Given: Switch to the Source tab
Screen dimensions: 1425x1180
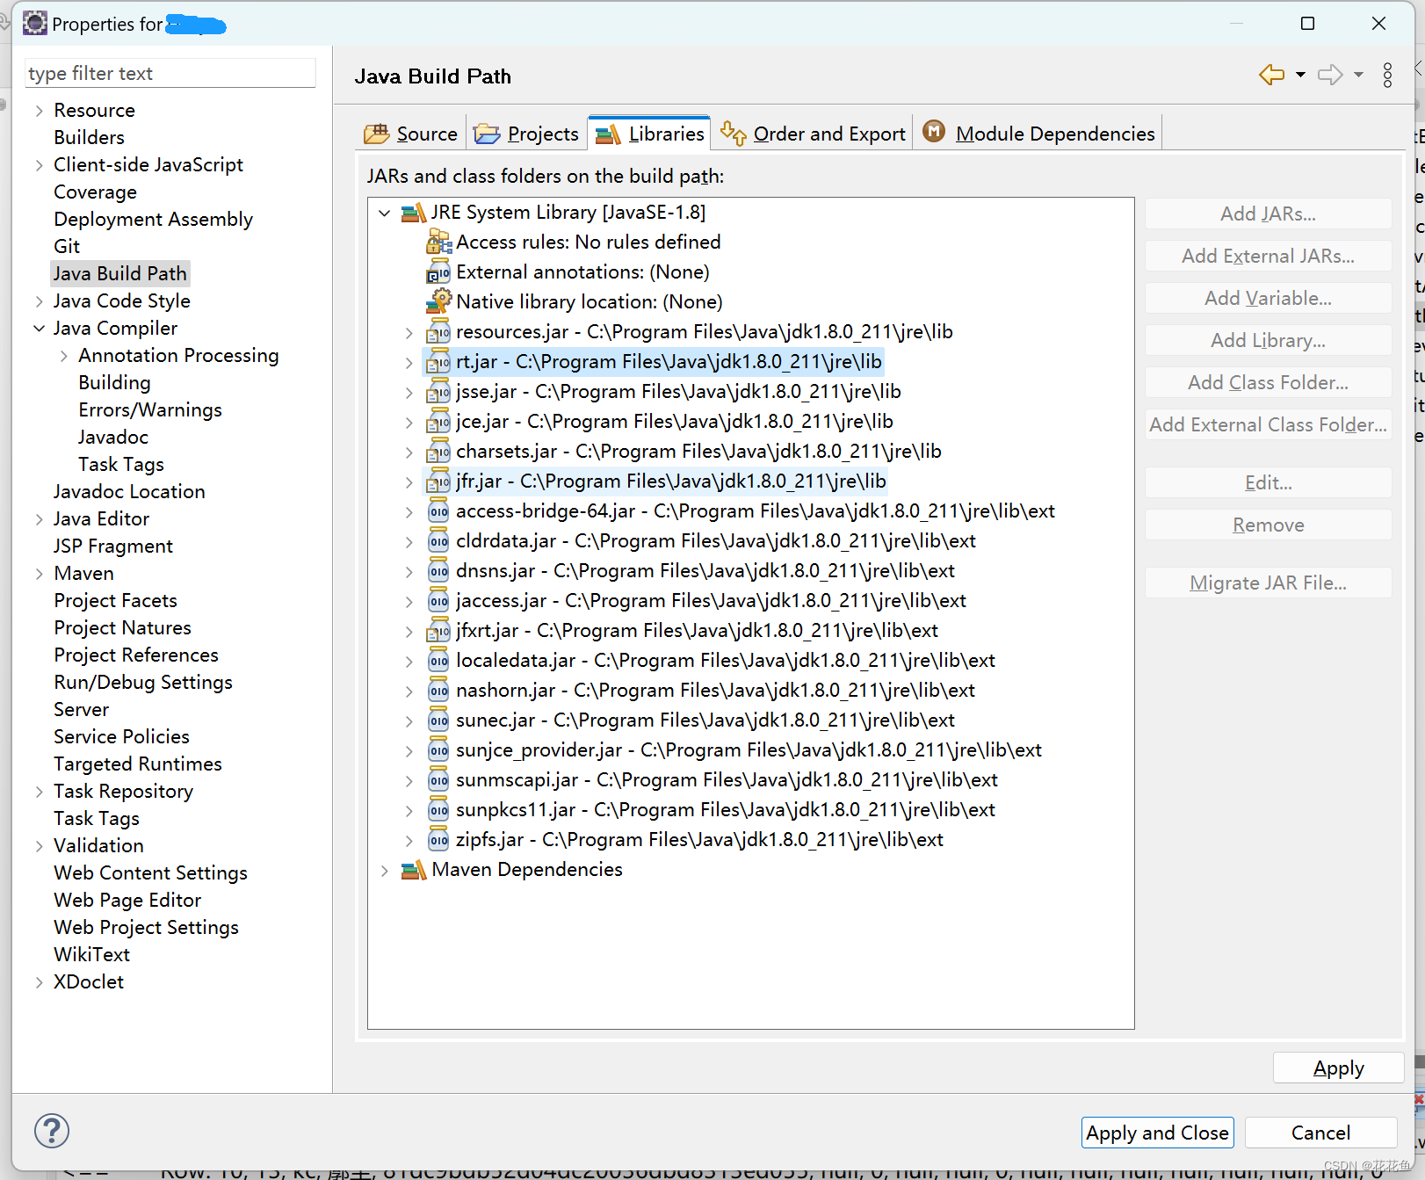Looking at the screenshot, I should tap(411, 134).
